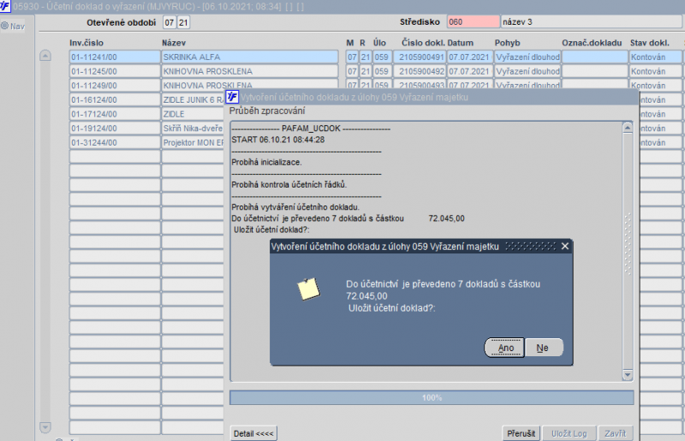Click the Pohyb column header
This screenshot has width=685, height=441.
click(507, 43)
